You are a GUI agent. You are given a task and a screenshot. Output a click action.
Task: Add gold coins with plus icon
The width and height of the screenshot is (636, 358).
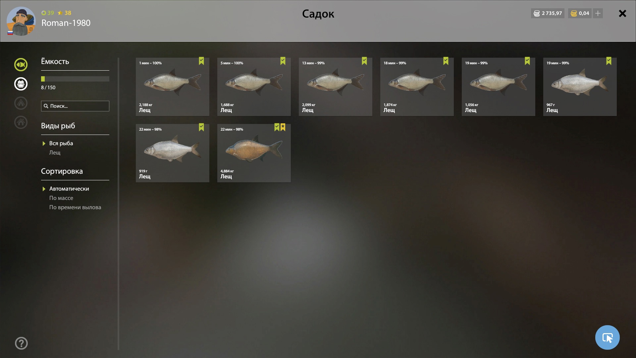pyautogui.click(x=598, y=13)
